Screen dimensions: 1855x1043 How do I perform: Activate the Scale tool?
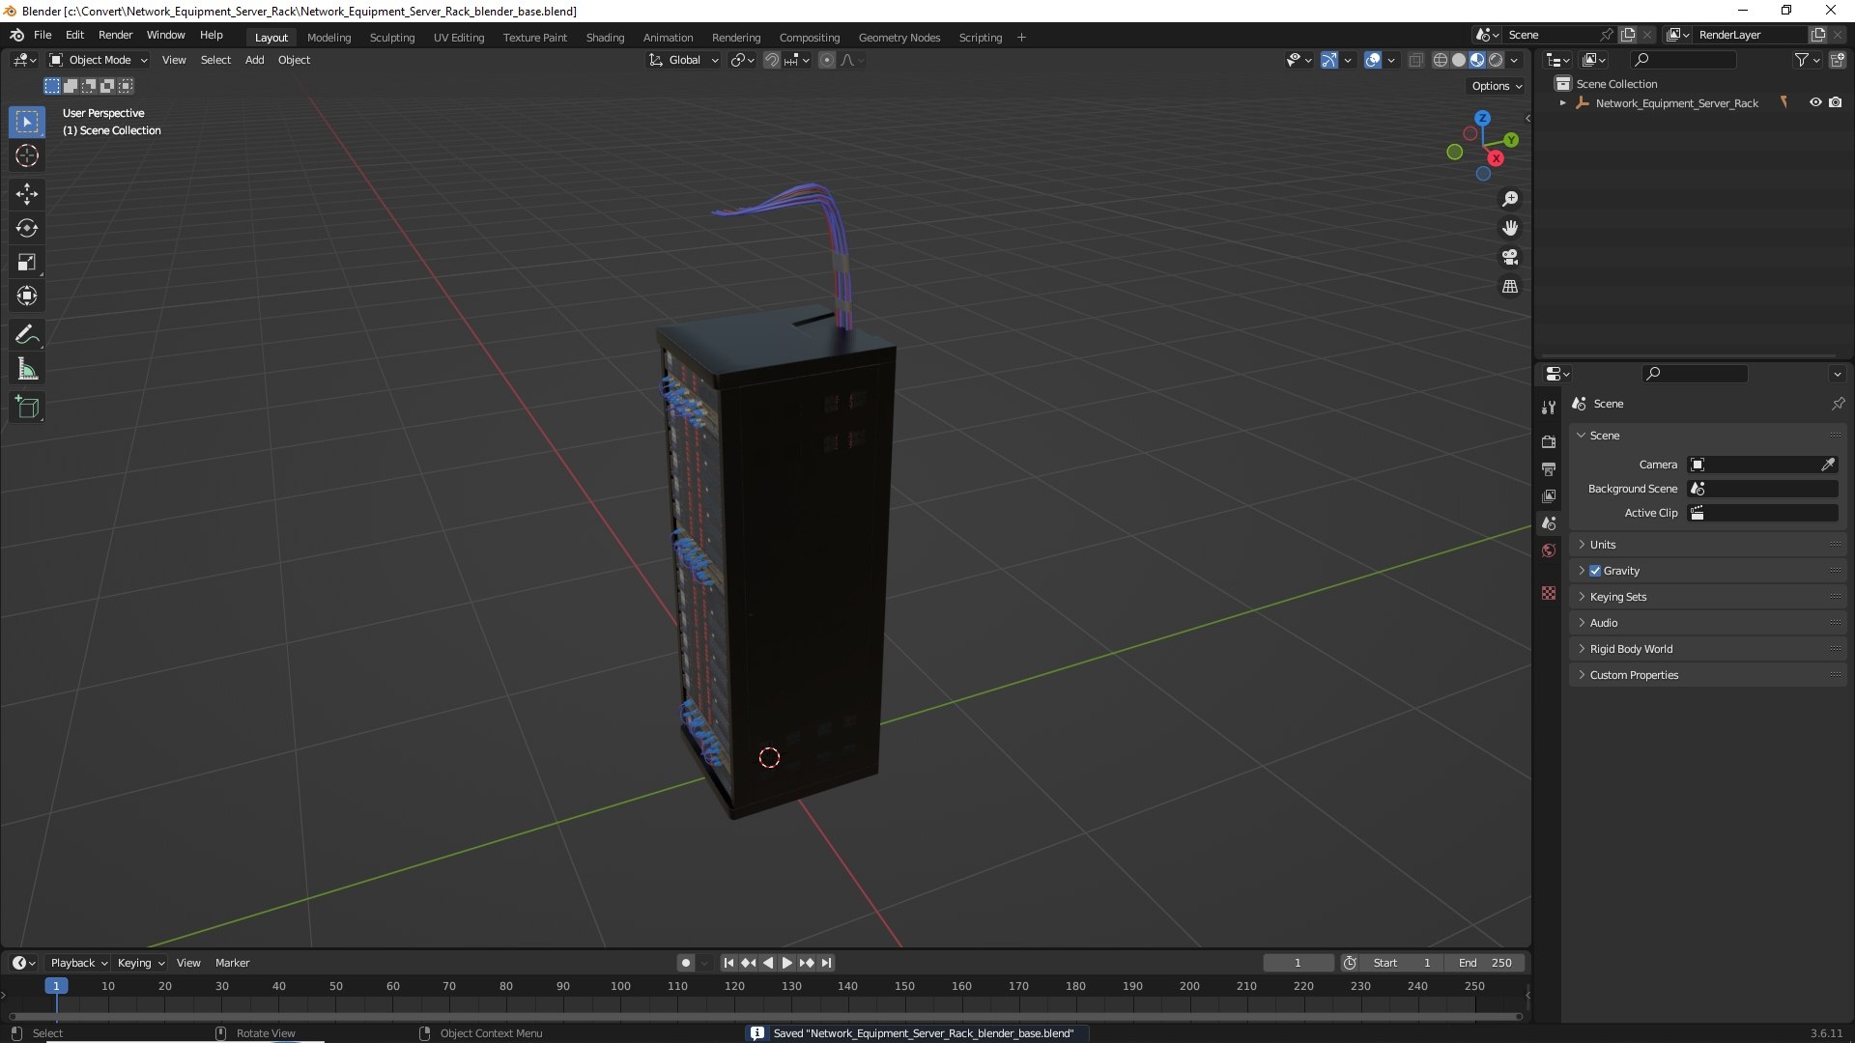[x=27, y=262]
